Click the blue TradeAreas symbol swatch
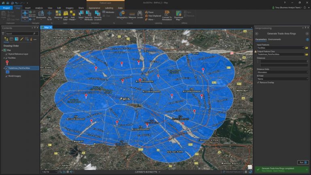The image size is (311, 175). coord(8,72)
